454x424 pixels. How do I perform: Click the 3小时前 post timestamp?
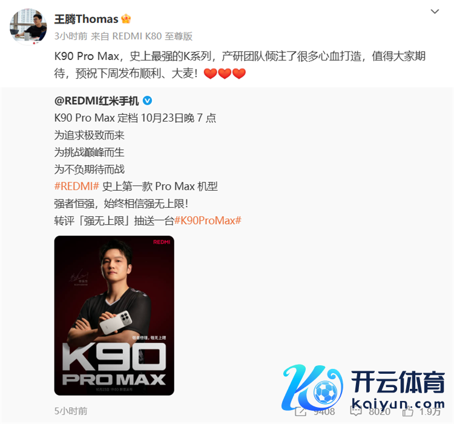point(71,36)
